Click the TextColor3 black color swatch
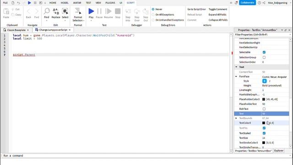Viewport: 293px width, 165px height. click(264, 123)
